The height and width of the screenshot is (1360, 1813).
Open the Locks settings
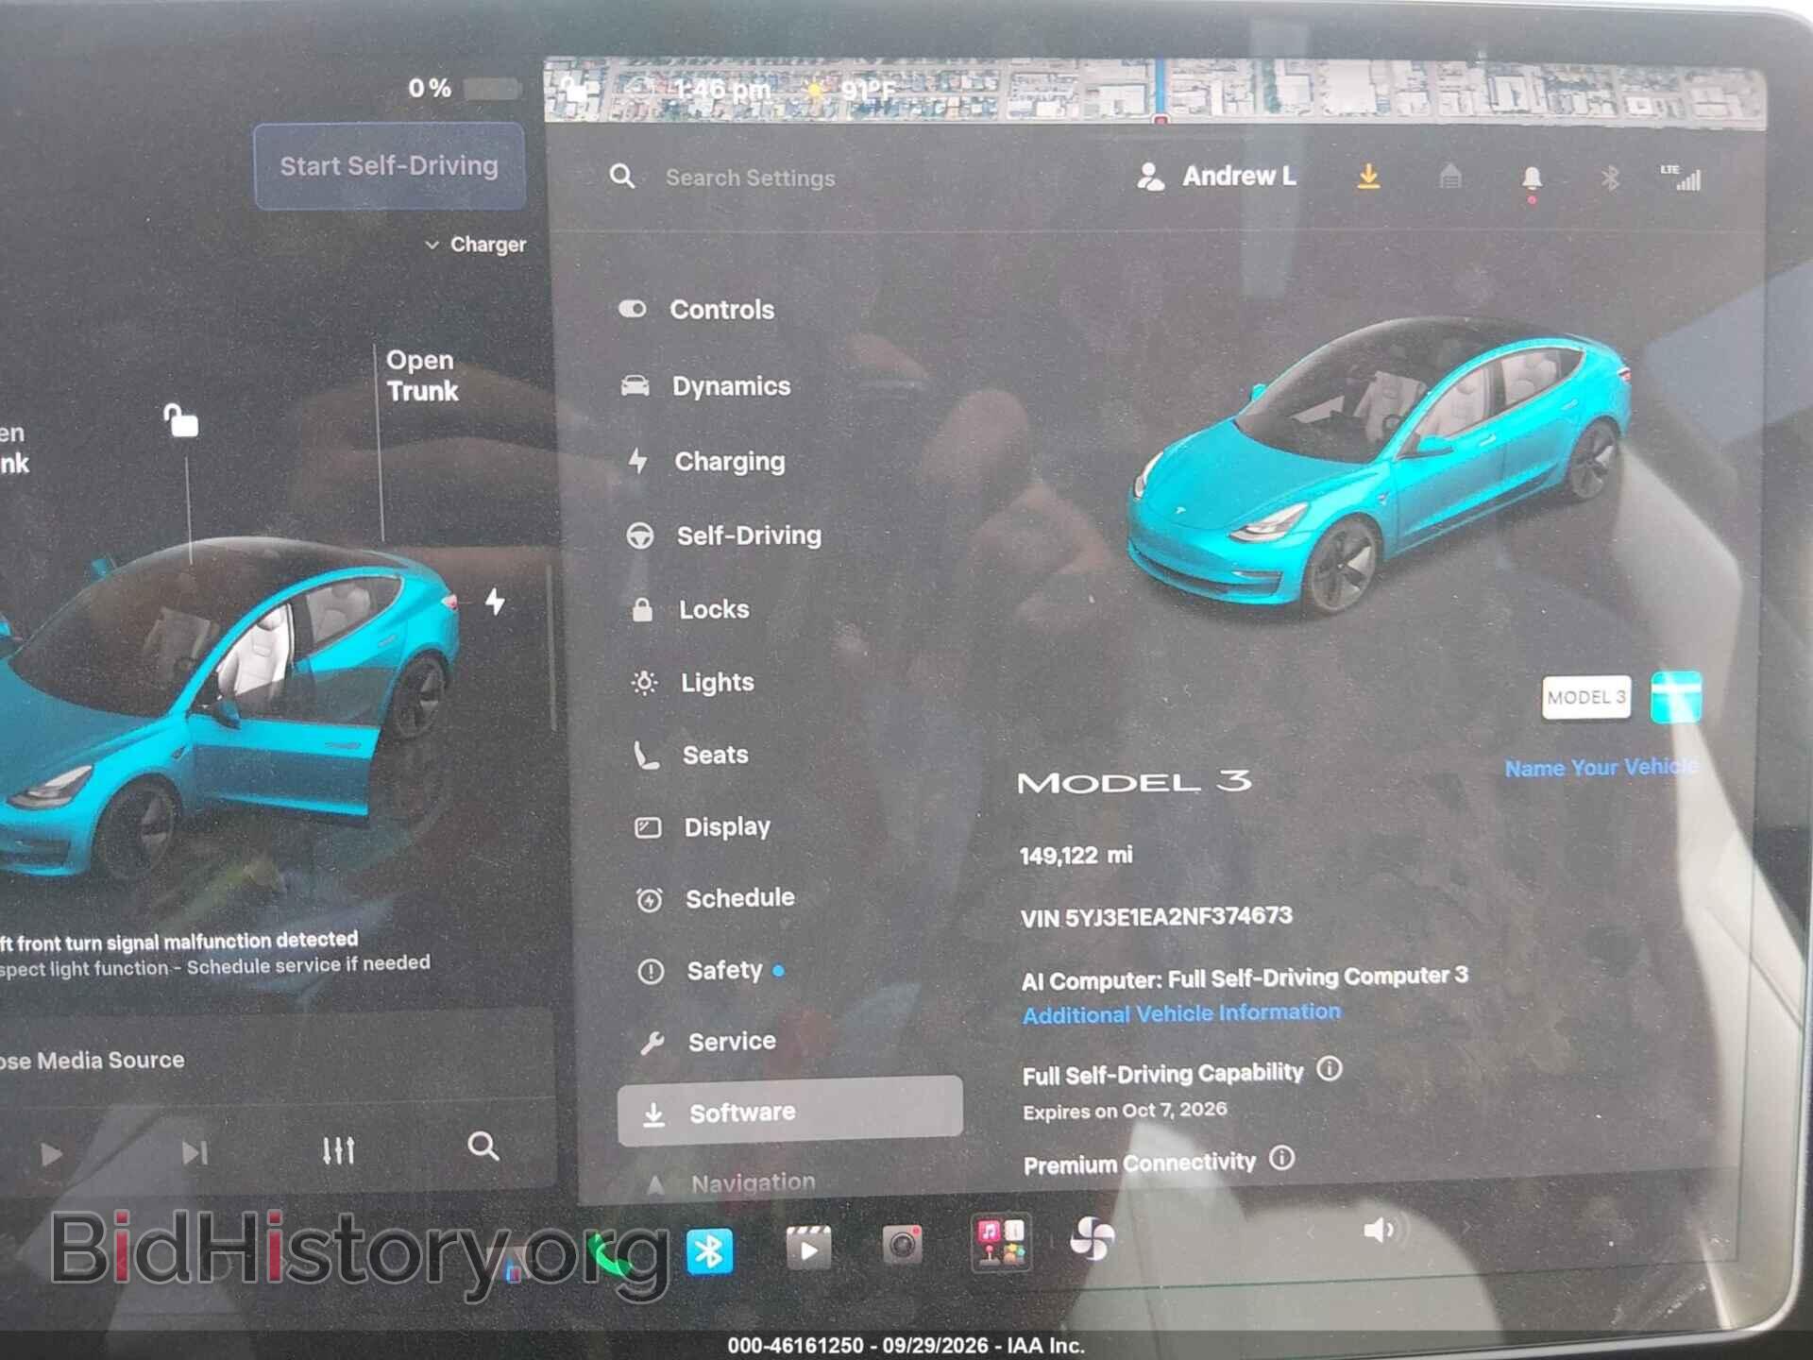pos(690,609)
